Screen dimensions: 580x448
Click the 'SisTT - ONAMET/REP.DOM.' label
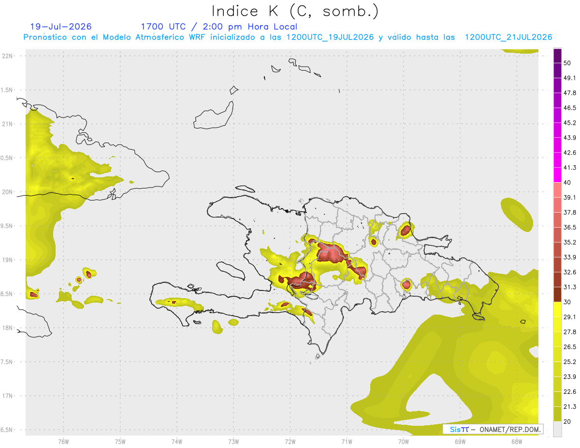pyautogui.click(x=492, y=429)
